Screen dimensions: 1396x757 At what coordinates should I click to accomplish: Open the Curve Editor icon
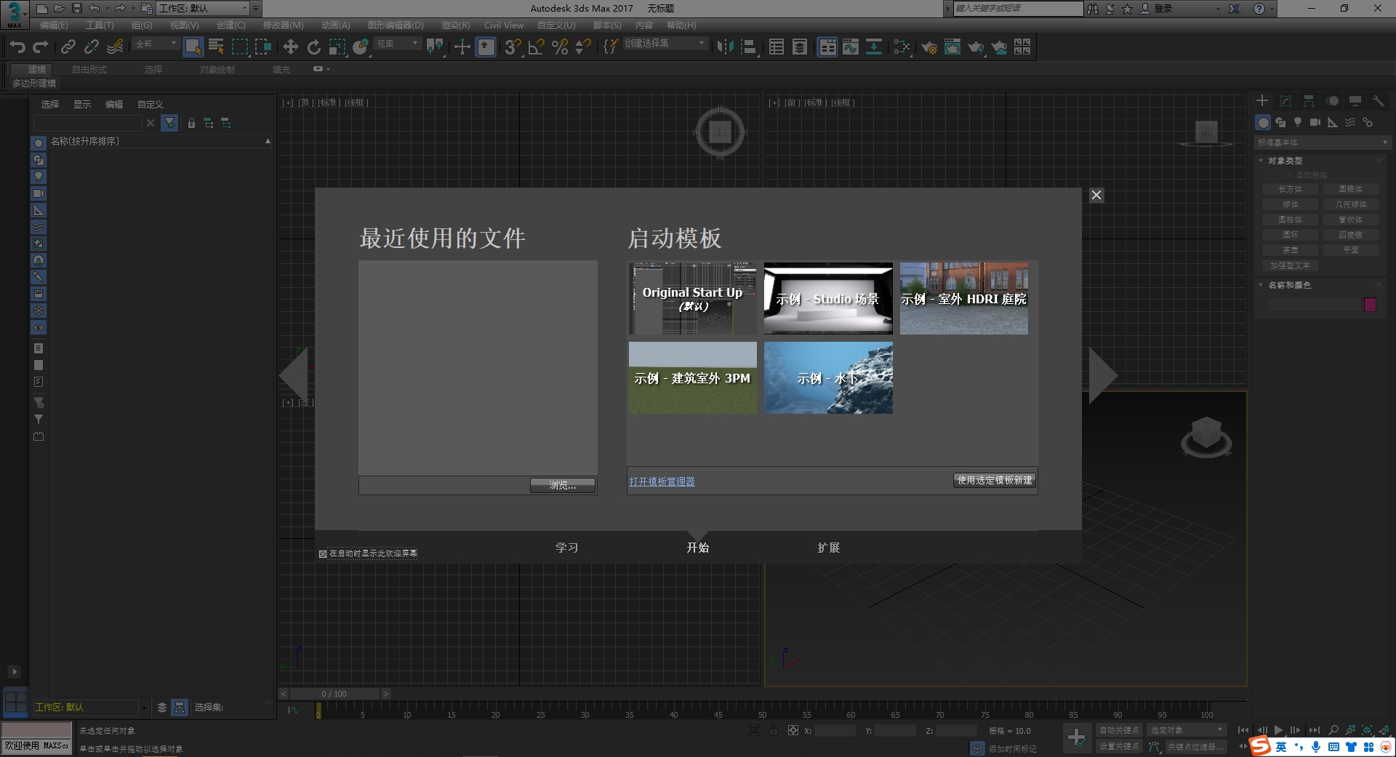(850, 47)
